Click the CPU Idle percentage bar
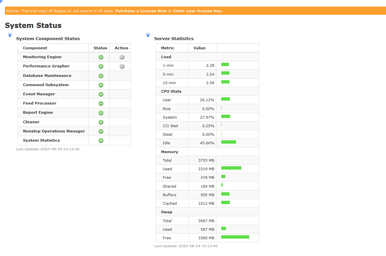 229,142
